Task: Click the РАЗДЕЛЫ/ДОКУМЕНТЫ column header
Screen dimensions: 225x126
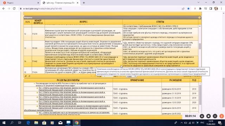Action: 68,80
